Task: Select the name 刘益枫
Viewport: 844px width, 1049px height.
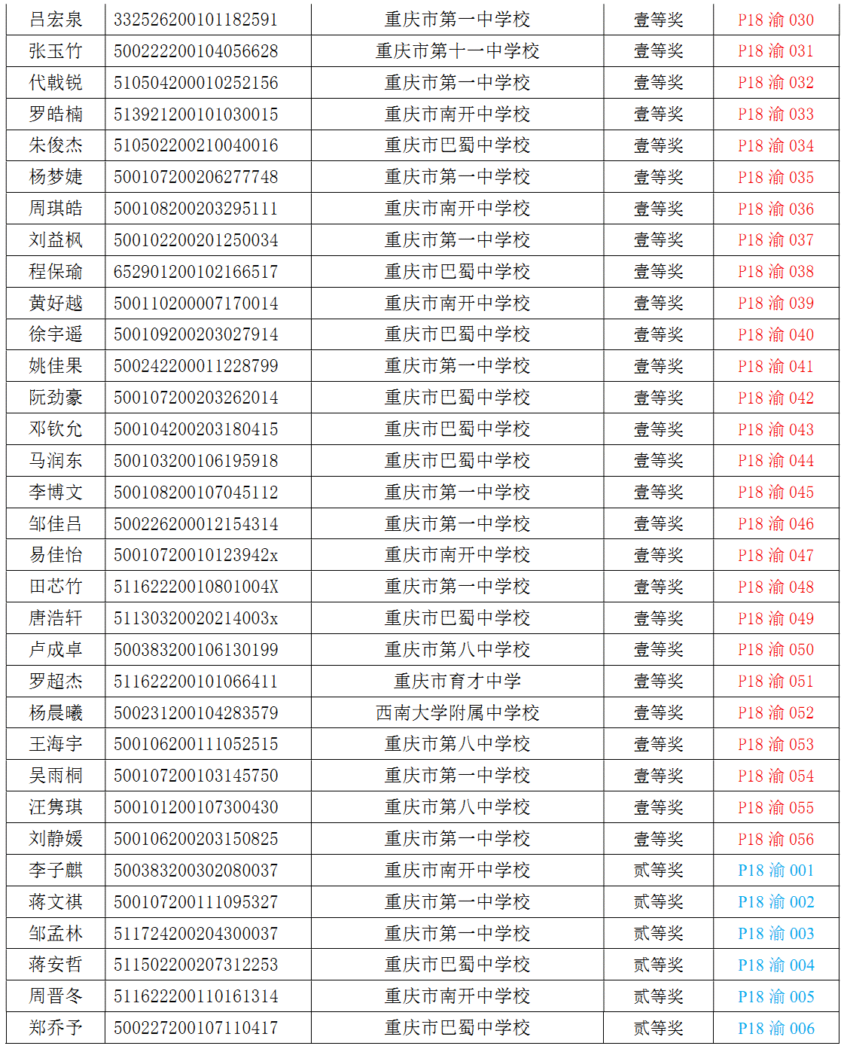Action: point(56,240)
